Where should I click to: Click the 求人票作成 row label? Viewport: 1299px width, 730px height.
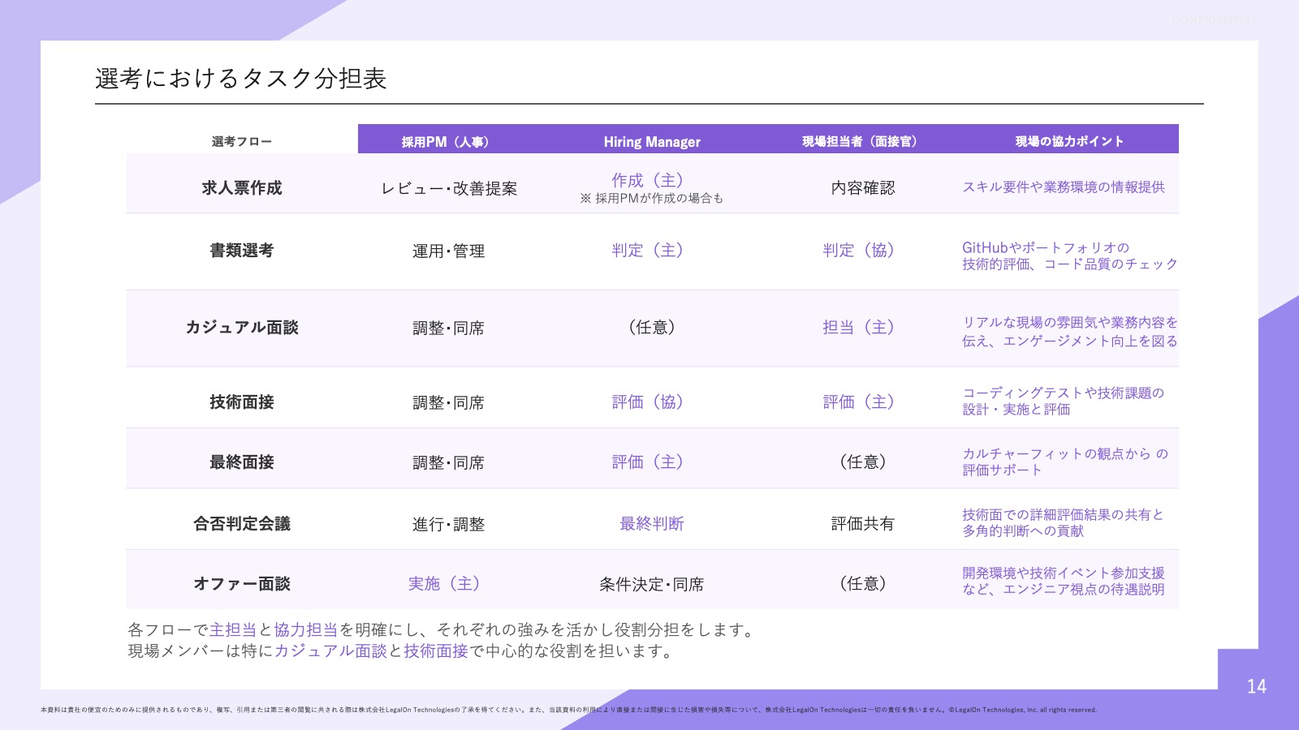242,188
